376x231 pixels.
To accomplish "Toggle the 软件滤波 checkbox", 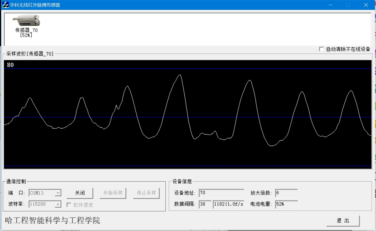I will 69,205.
